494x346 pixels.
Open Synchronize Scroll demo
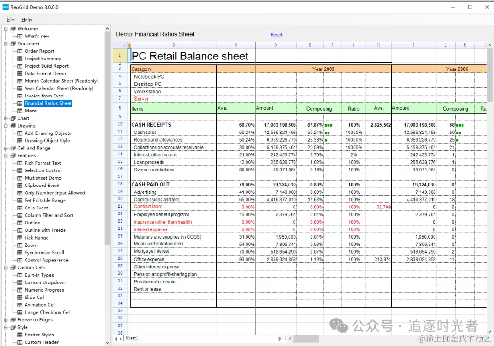pyautogui.click(x=44, y=252)
